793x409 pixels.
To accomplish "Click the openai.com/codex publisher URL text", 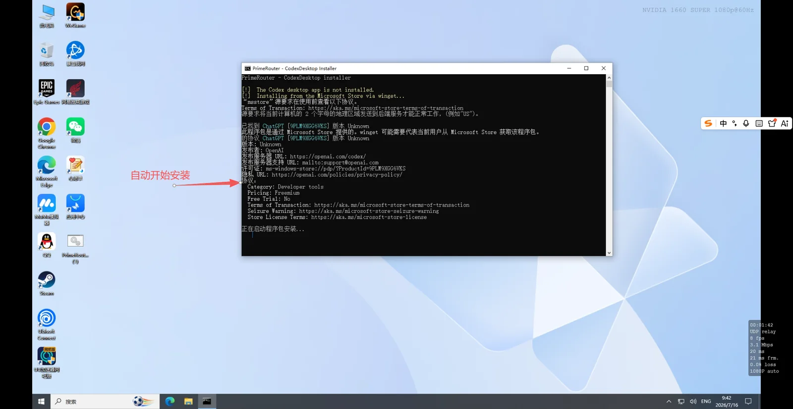I will (328, 156).
